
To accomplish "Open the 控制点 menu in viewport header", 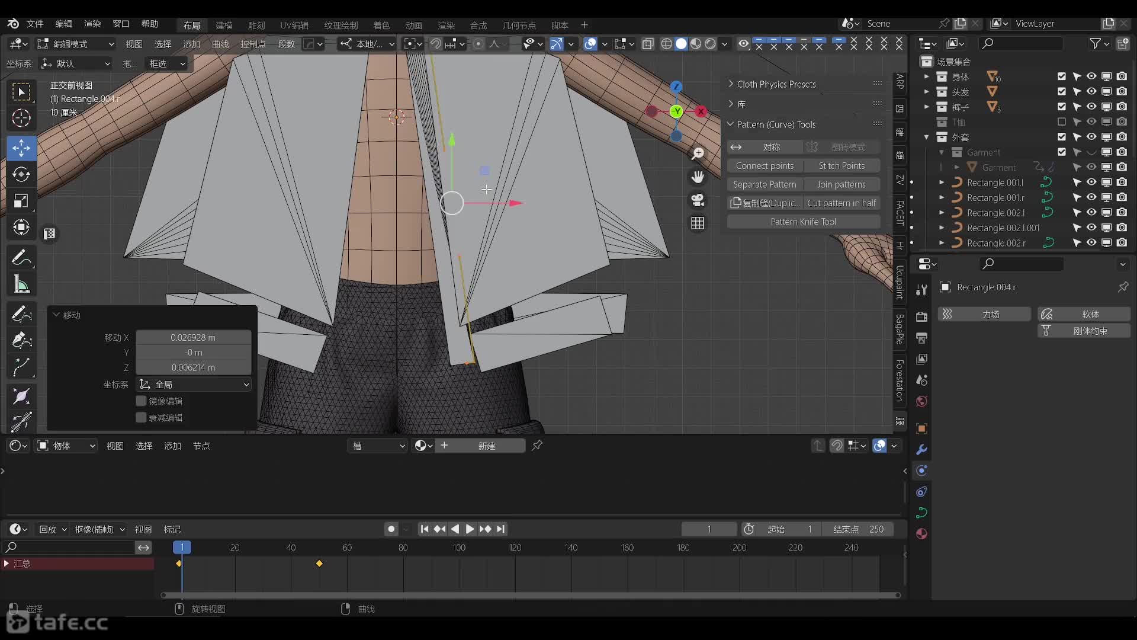I will point(253,44).
